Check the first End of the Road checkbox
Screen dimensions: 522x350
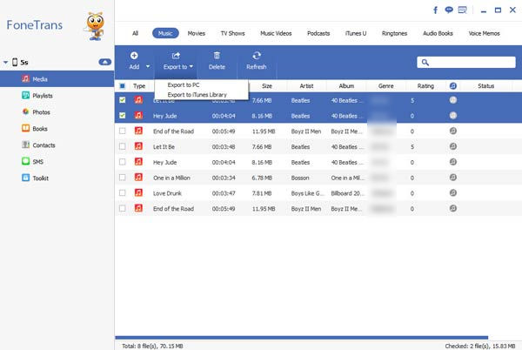click(x=122, y=131)
